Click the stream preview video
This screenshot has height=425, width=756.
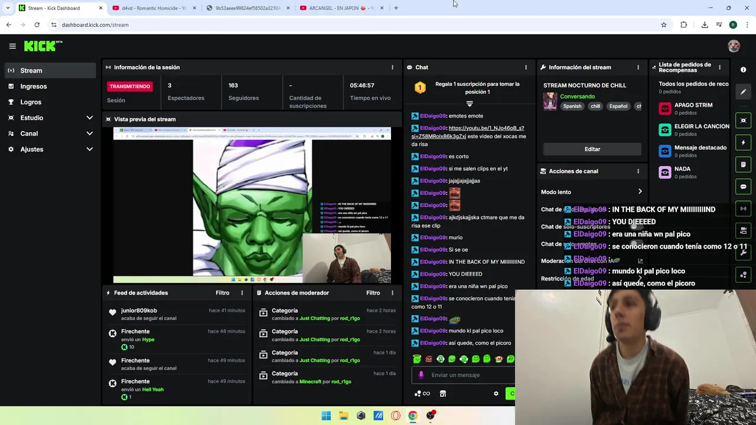pos(252,205)
